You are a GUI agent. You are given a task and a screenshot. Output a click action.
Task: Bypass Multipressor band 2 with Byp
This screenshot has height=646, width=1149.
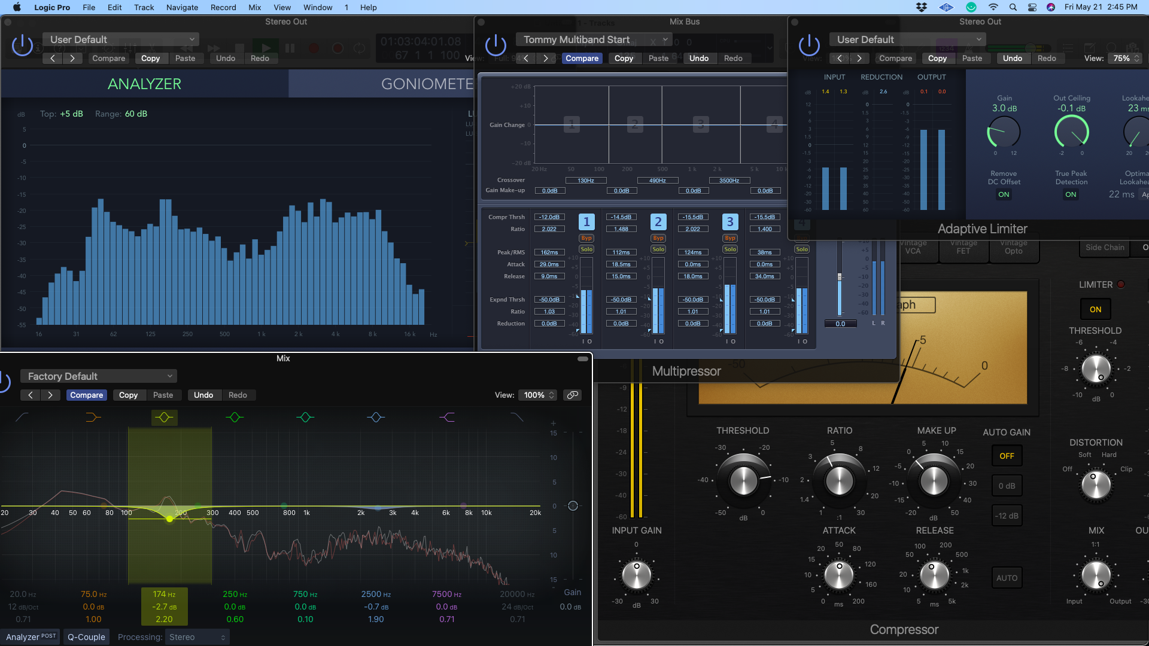(x=658, y=237)
